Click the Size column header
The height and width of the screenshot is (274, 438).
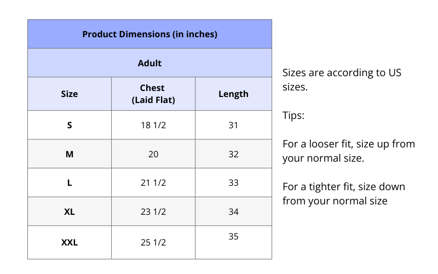(x=70, y=94)
